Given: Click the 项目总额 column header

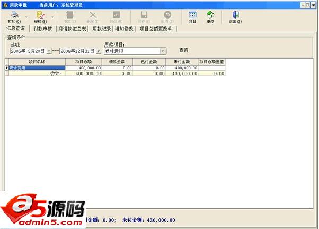Looking at the screenshot, I should (83, 62).
